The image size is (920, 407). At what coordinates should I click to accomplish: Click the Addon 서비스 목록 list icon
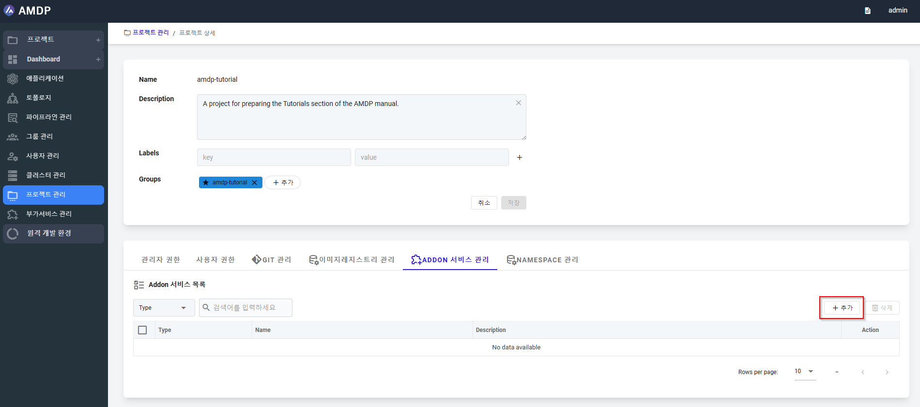pos(139,285)
